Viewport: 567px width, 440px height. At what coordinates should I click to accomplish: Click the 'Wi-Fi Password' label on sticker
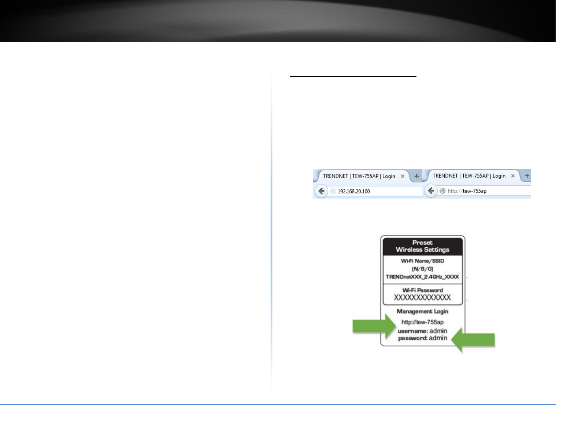pyautogui.click(x=422, y=290)
